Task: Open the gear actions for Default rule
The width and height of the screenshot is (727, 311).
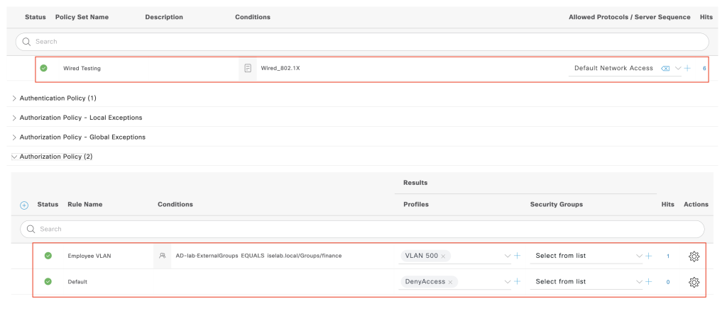Action: [694, 282]
